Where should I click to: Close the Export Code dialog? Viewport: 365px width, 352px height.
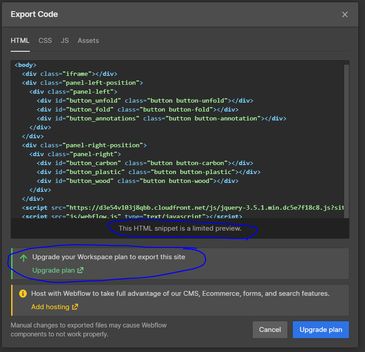(x=345, y=14)
